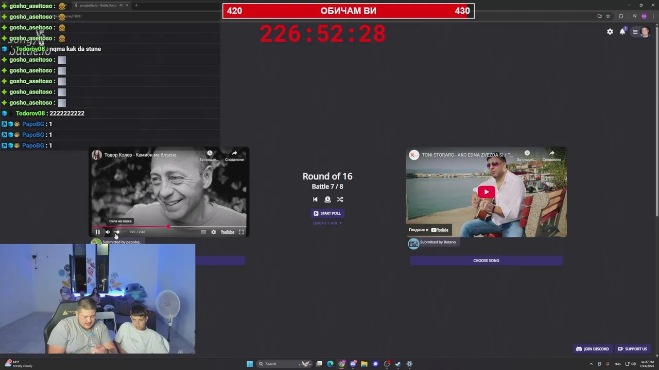Go to the previous battle
Image resolution: width=659 pixels, height=370 pixels.
tap(315, 199)
